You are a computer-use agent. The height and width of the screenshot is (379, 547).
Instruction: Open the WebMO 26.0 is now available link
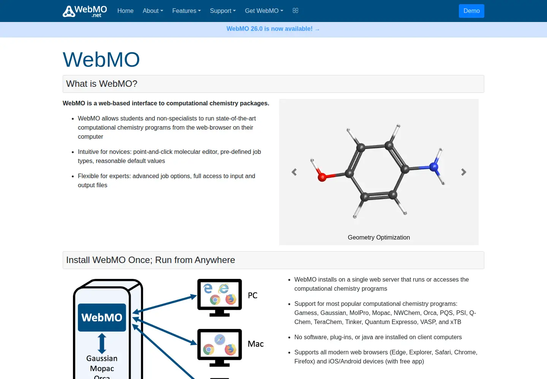(x=273, y=29)
